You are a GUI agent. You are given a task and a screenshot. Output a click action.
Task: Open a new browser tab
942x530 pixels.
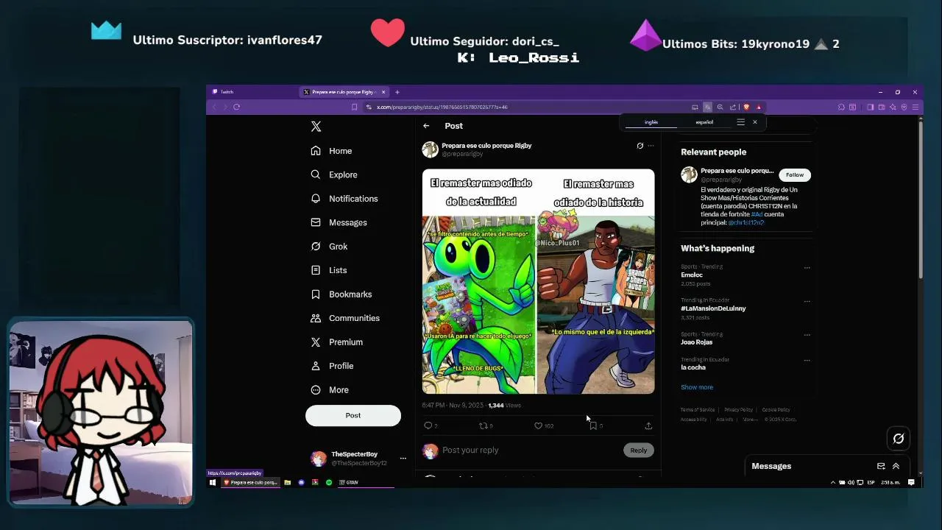point(397,92)
